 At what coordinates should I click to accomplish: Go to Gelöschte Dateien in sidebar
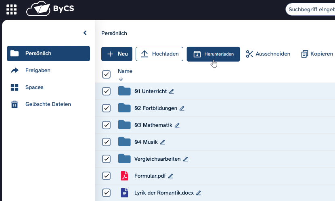point(48,104)
